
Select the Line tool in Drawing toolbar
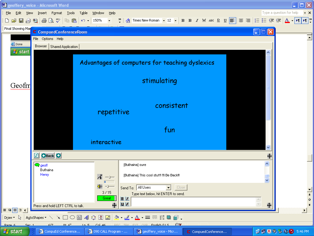pyautogui.click(x=51, y=218)
